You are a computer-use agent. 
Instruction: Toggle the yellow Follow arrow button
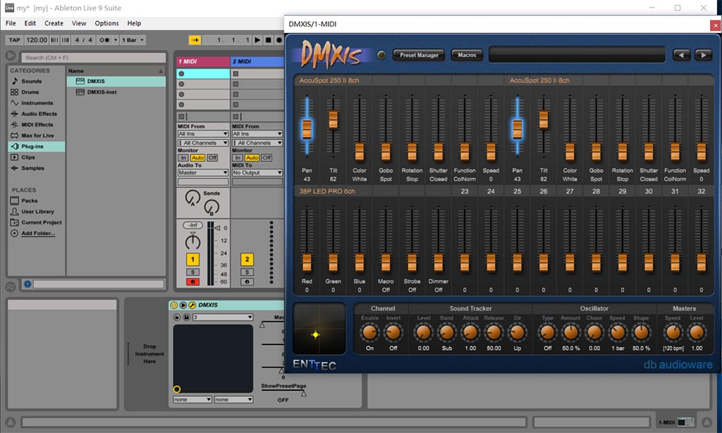tap(195, 40)
